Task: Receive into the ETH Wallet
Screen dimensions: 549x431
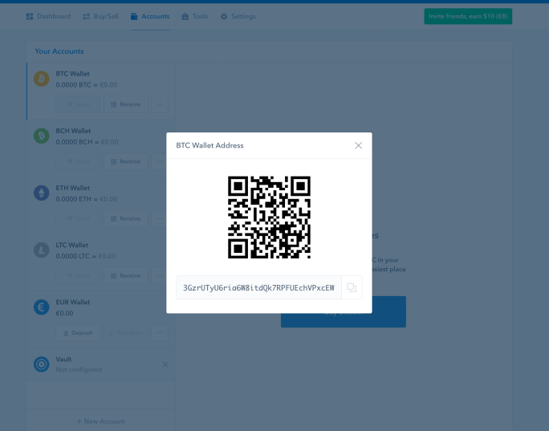Action: (x=126, y=218)
